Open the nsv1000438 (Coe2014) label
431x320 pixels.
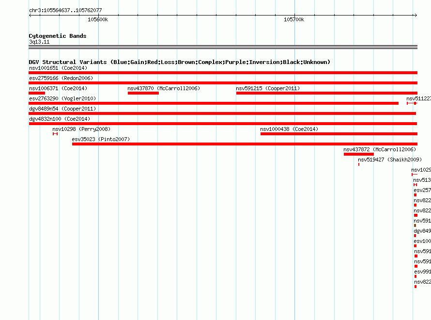(x=289, y=129)
